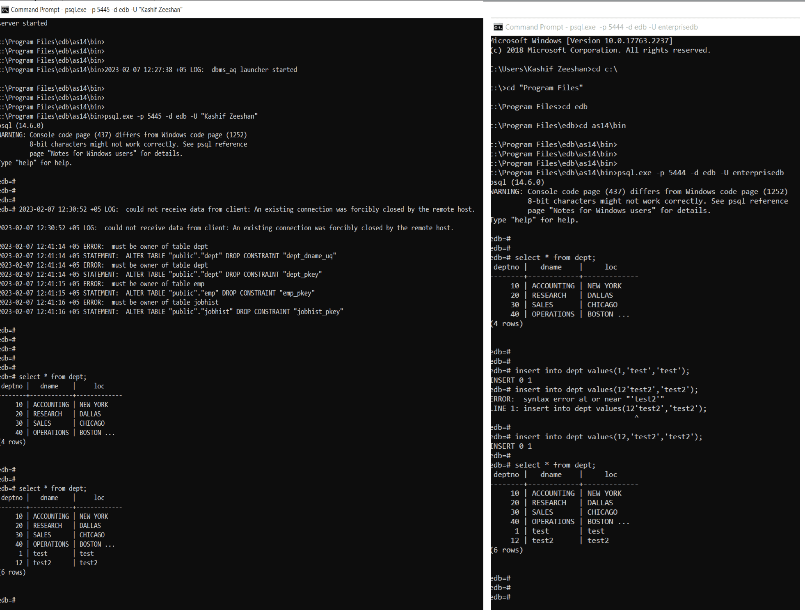The width and height of the screenshot is (805, 610).
Task: Click the Command Prompt icon in left title bar
Action: pyautogui.click(x=6, y=9)
